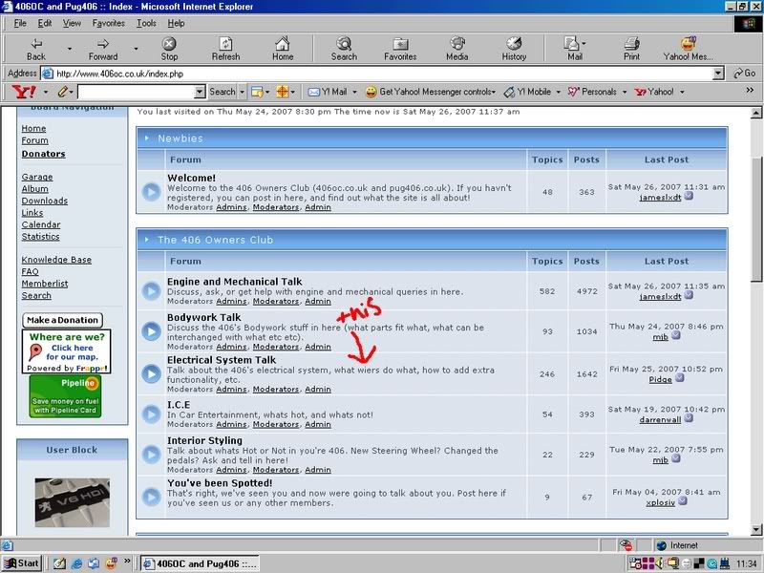Open the Memberlist link

click(x=45, y=284)
